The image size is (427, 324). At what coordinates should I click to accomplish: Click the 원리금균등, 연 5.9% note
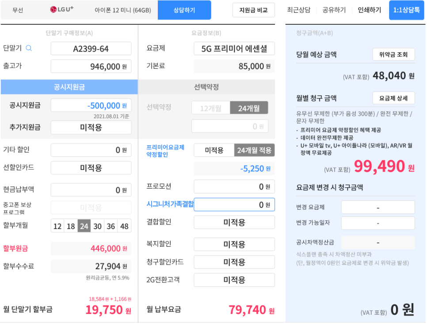(107, 278)
